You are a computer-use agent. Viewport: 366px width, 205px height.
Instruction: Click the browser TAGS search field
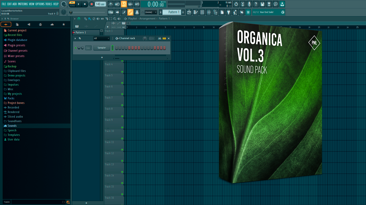(x=38, y=202)
